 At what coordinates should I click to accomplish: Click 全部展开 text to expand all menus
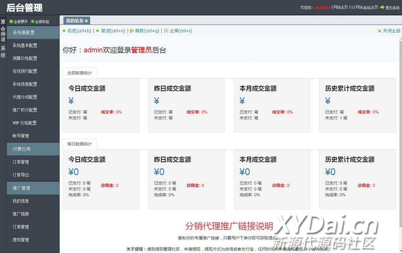pos(21,22)
